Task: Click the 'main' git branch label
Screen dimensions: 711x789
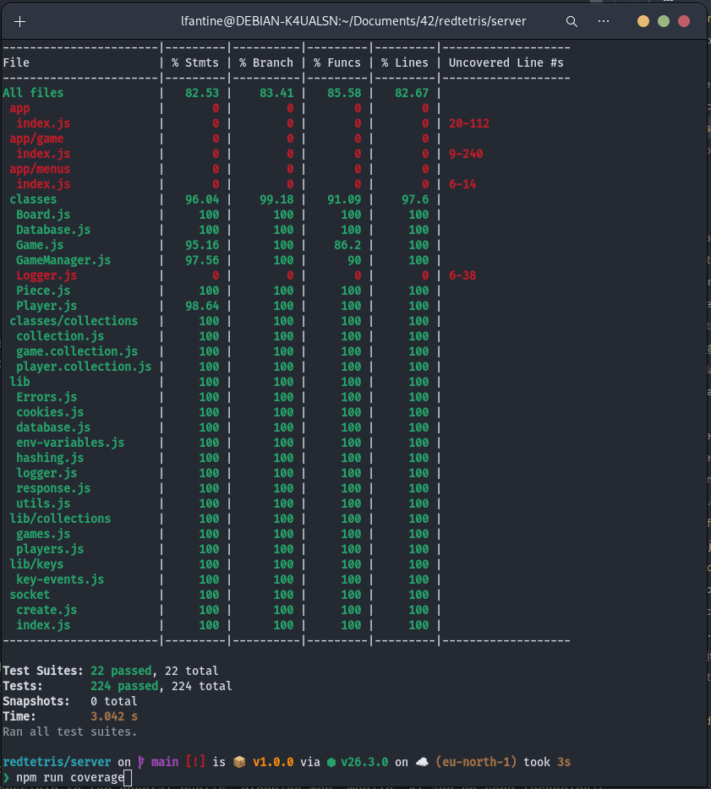Action: pyautogui.click(x=165, y=762)
